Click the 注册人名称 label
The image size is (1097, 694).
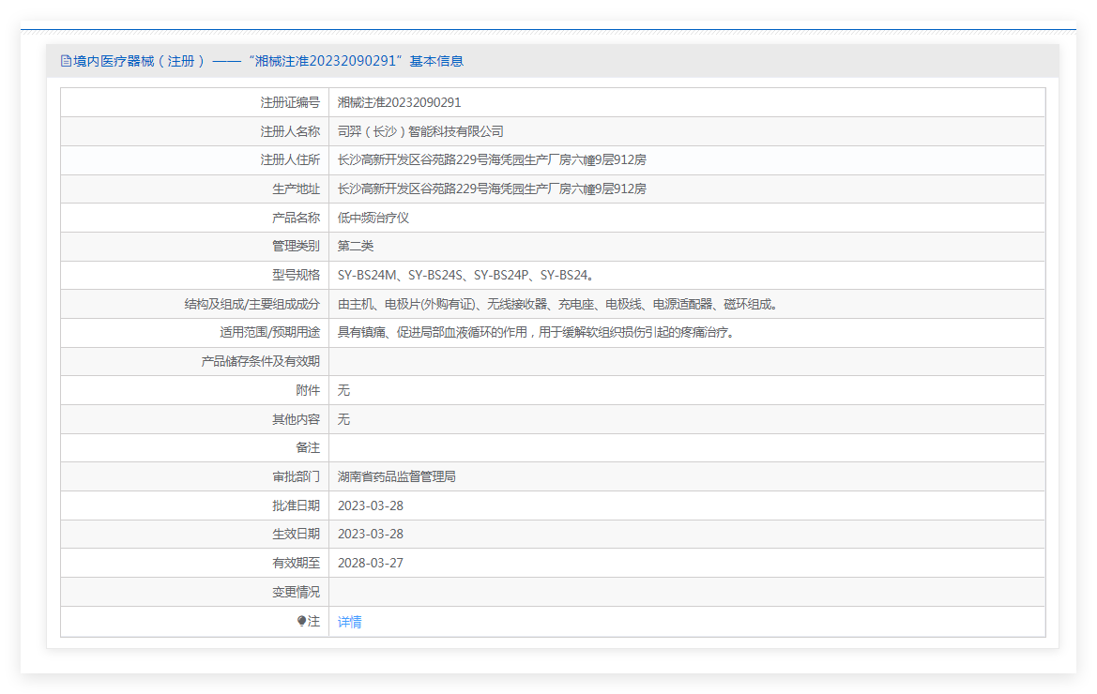point(290,131)
